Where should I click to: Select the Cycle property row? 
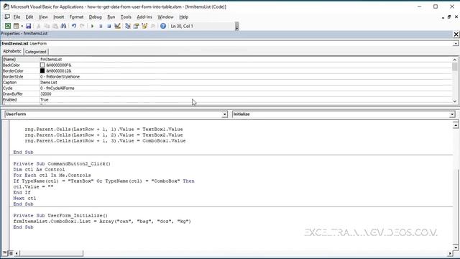pyautogui.click(x=227, y=88)
